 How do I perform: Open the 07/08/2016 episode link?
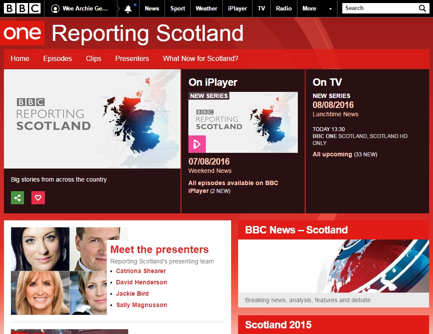pos(209,162)
